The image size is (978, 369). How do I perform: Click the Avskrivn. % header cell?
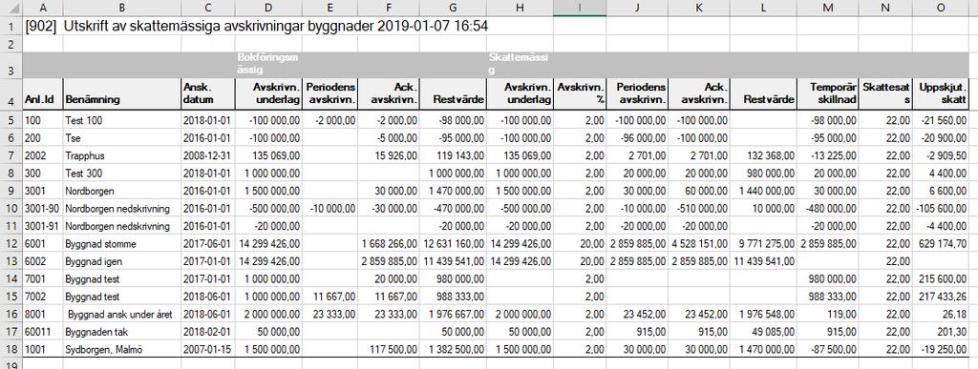point(580,94)
